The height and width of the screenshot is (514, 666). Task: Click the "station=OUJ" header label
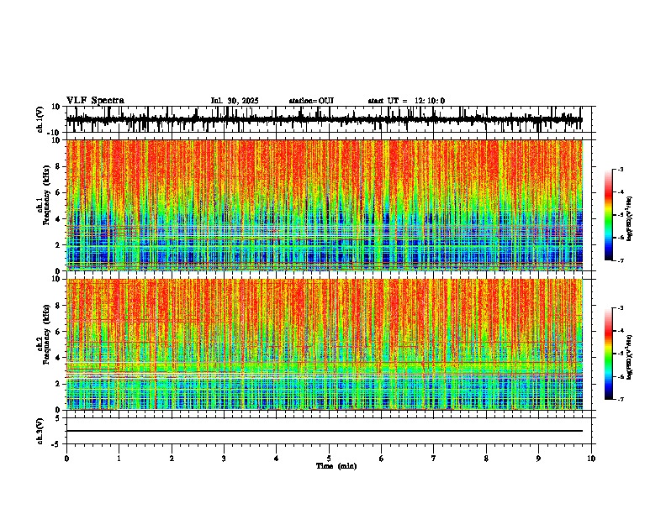pos(311,101)
